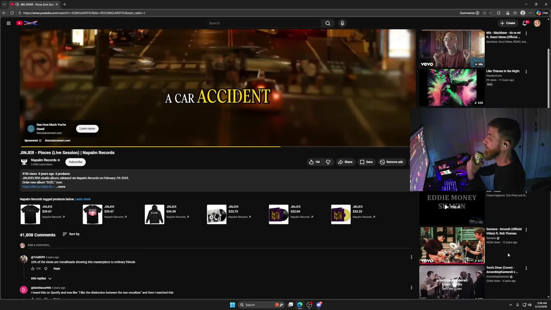
Task: Open the YouTube hamburger guide menu
Action: 8,23
